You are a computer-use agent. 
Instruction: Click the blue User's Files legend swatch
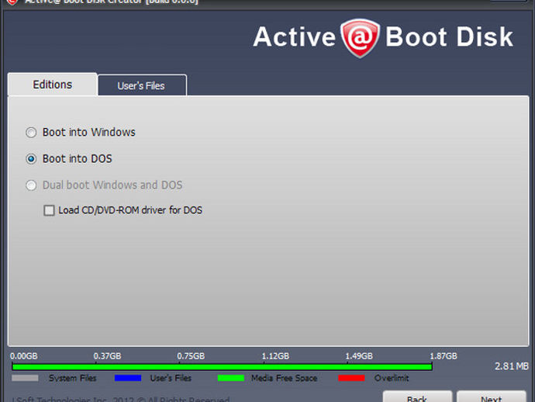tap(128, 378)
